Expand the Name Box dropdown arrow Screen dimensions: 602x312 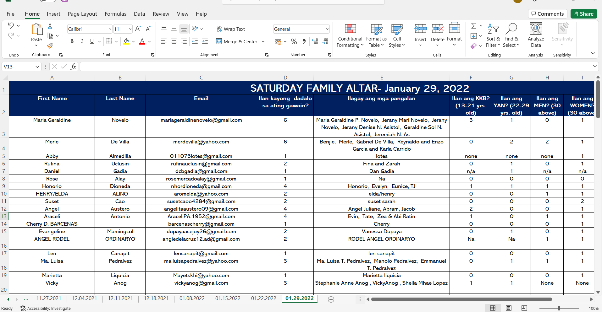pos(37,67)
